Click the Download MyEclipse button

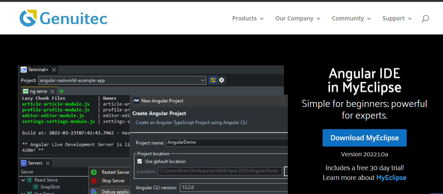coord(365,138)
